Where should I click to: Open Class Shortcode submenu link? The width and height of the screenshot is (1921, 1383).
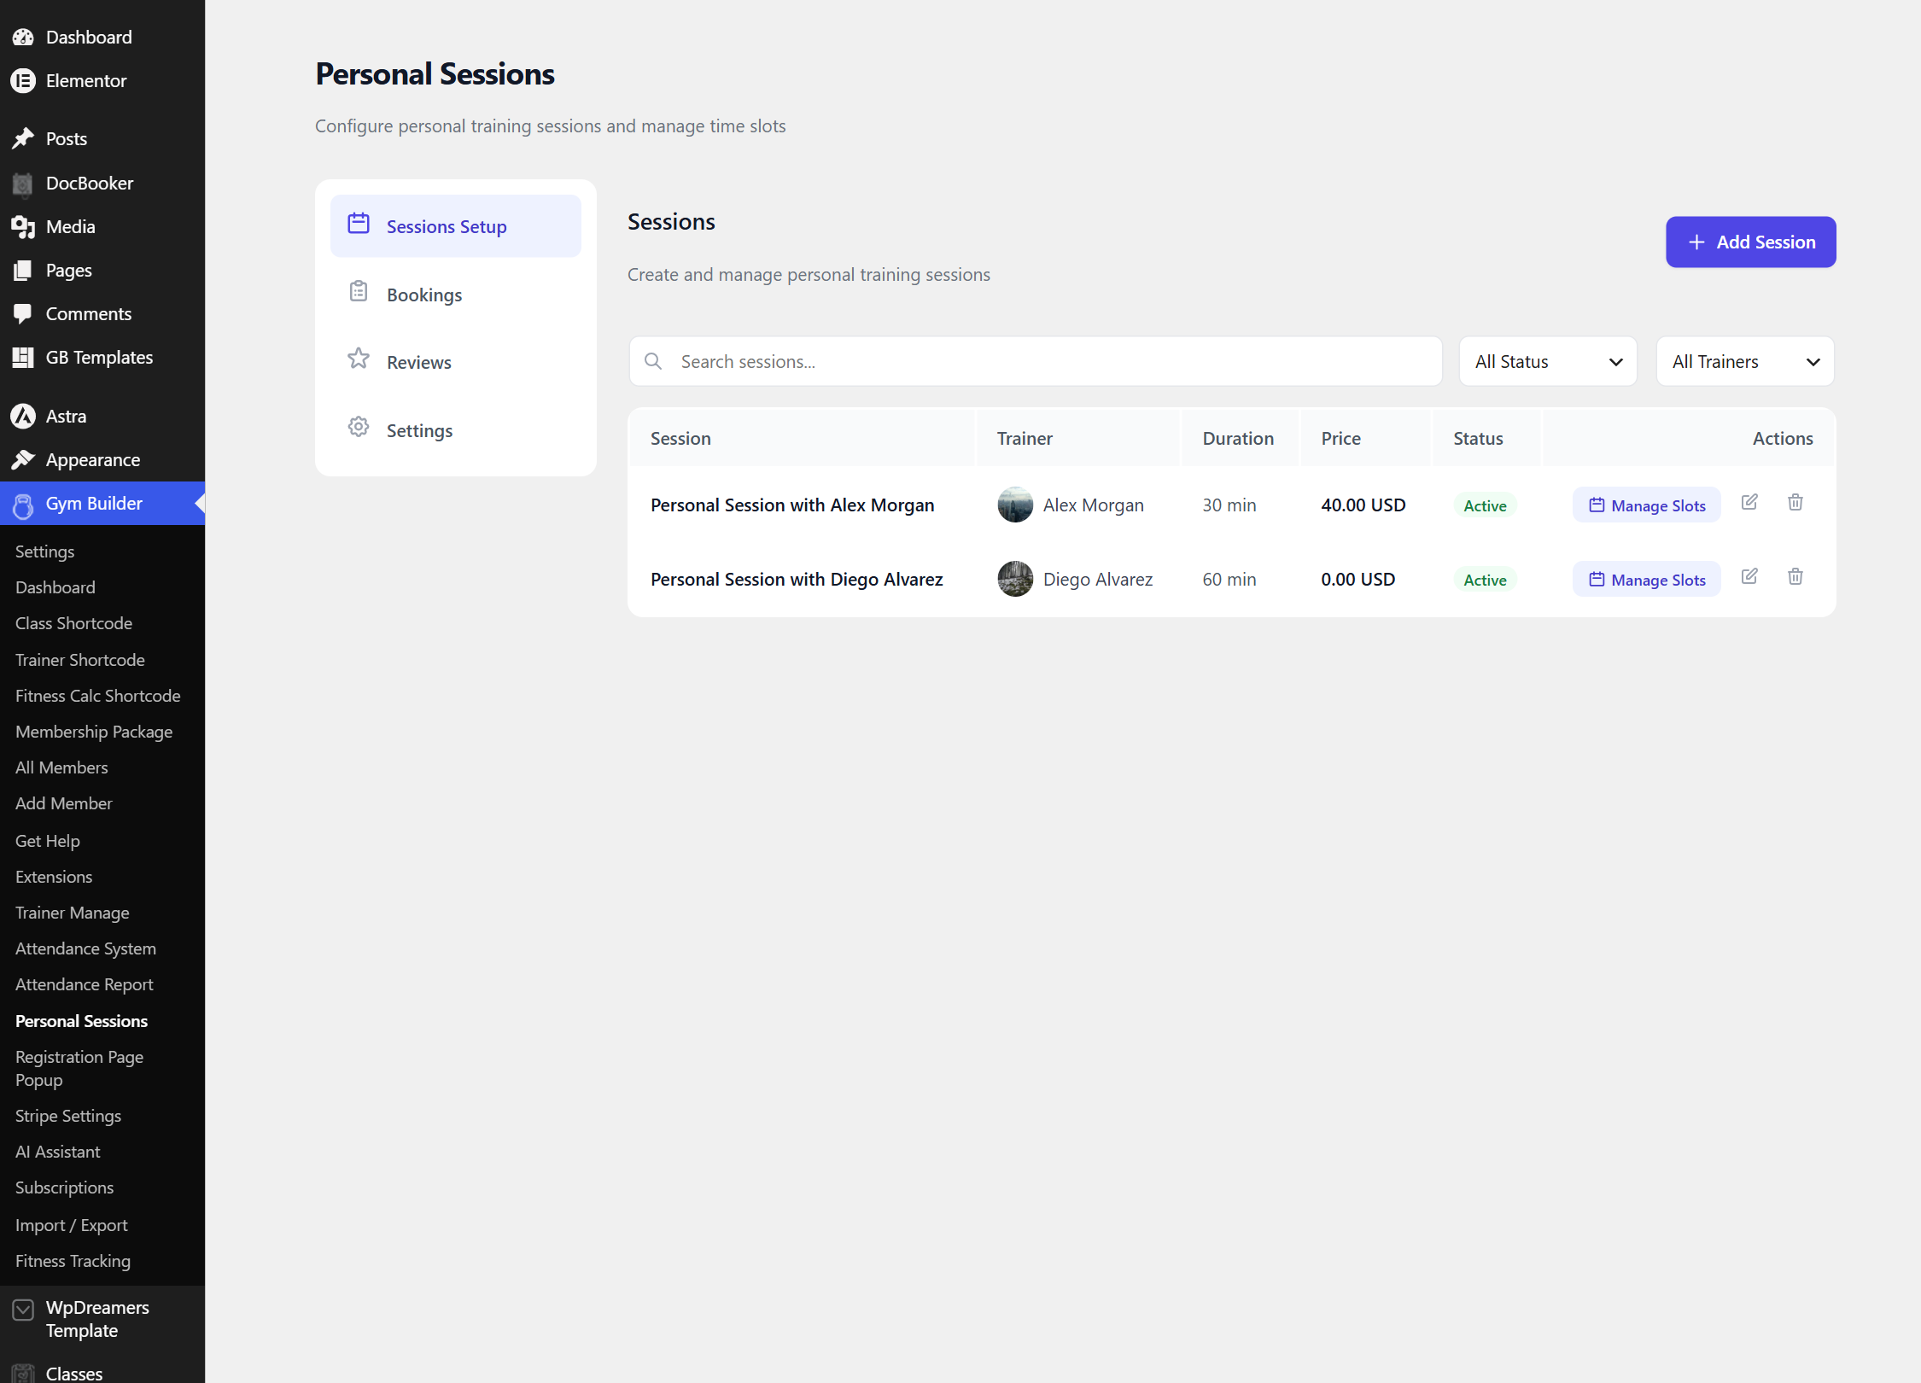[73, 623]
